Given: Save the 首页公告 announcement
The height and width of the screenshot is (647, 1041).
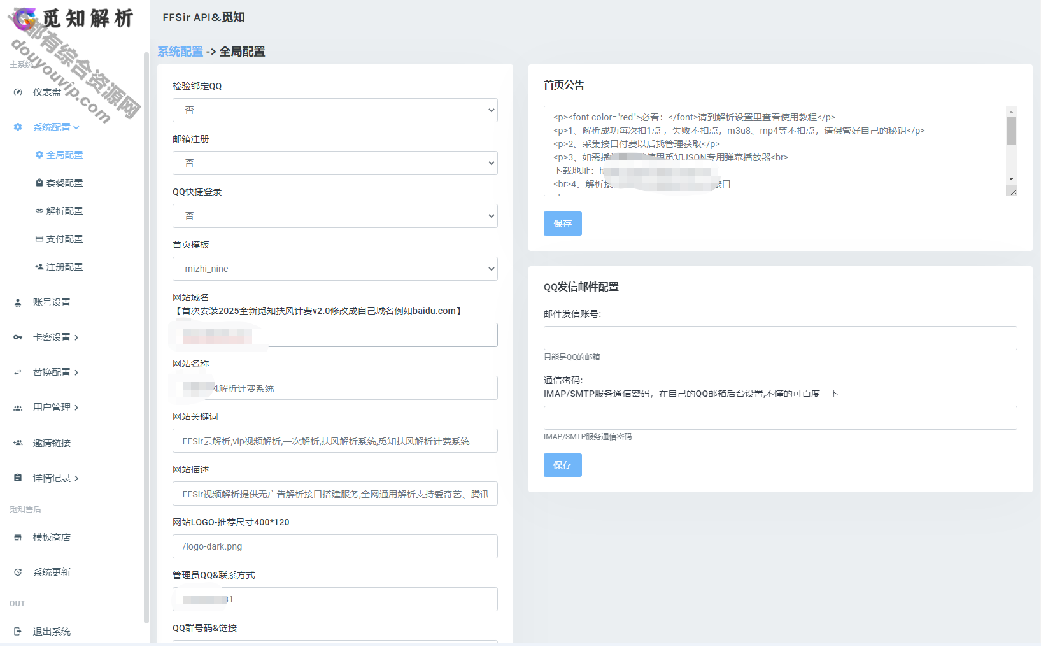Looking at the screenshot, I should pos(562,224).
